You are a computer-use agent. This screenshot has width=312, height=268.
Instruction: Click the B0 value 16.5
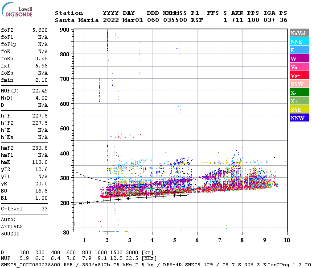pos(41,191)
